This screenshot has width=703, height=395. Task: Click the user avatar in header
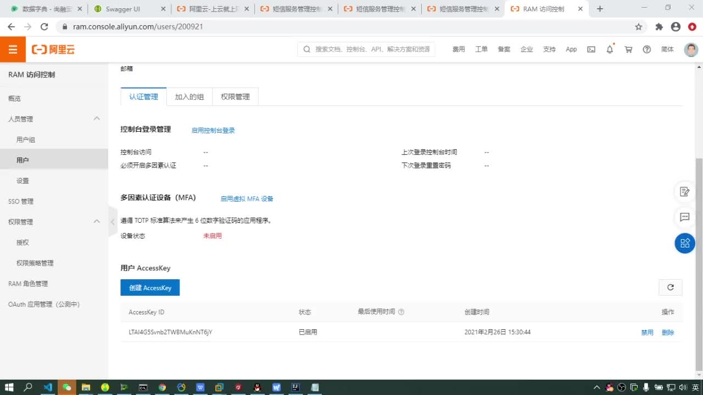coord(691,49)
